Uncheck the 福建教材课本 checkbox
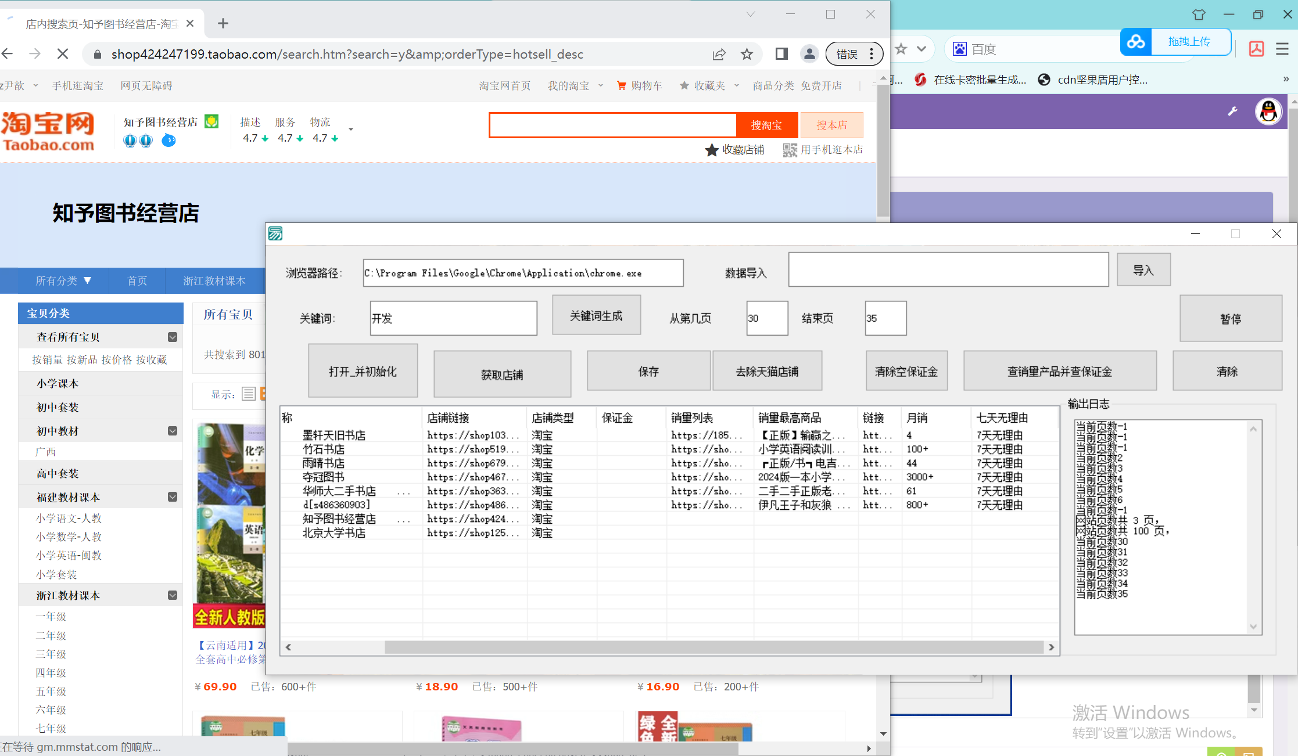 173,497
